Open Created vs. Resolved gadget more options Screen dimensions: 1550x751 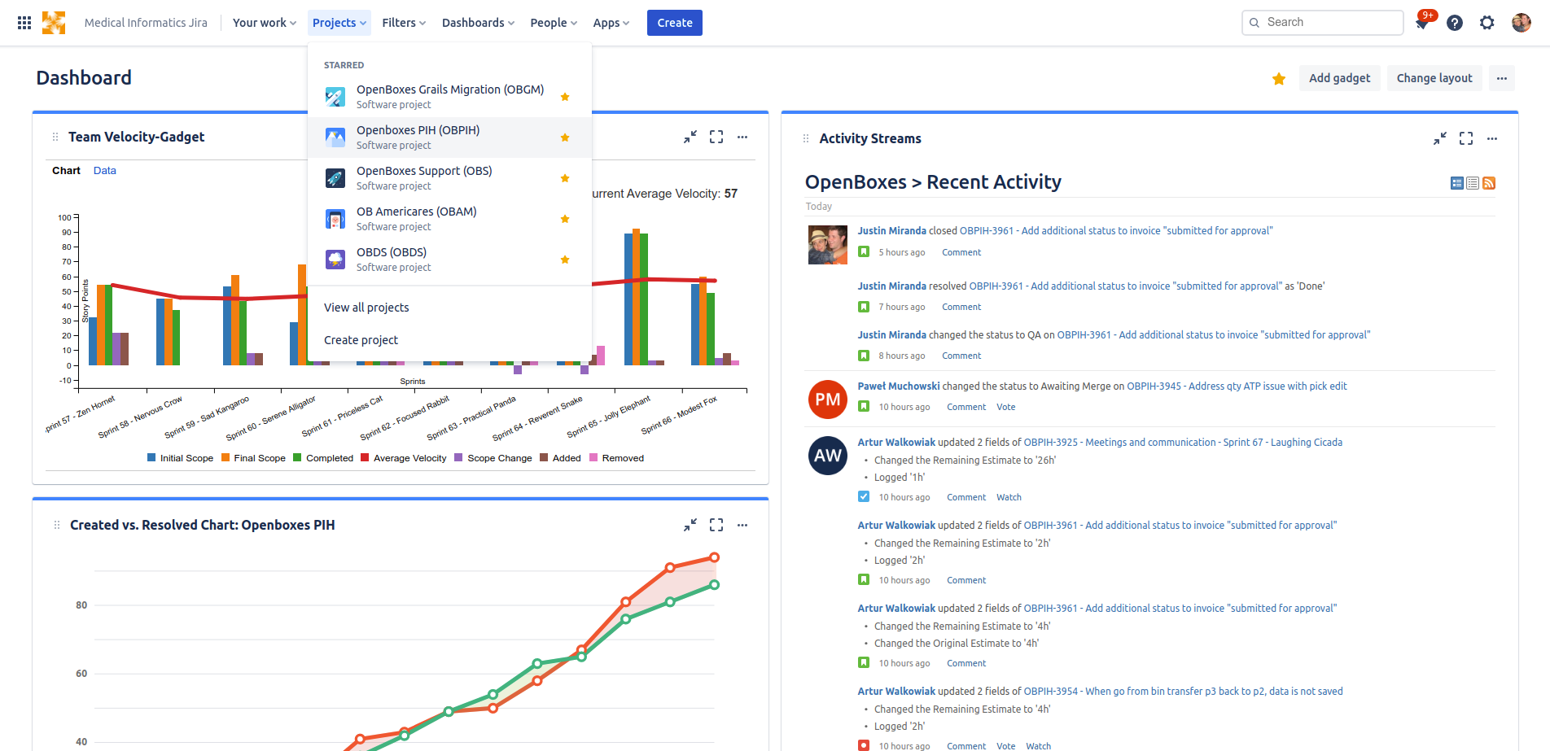tap(742, 525)
